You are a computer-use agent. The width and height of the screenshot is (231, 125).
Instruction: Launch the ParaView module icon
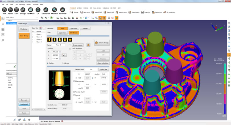pos(63,10)
